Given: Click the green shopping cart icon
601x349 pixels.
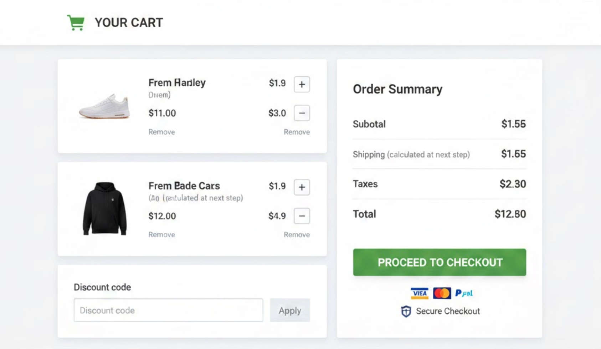Looking at the screenshot, I should 76,23.
